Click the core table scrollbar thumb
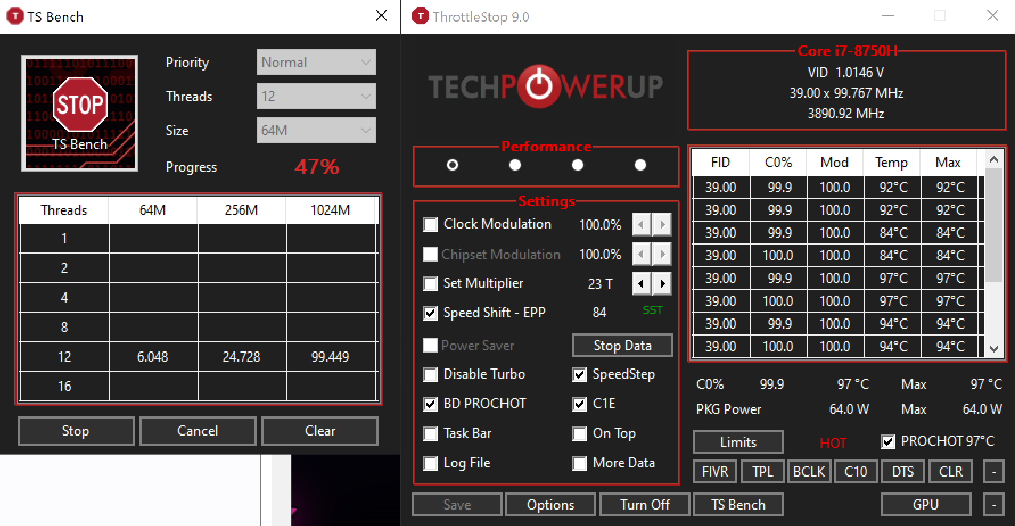 pyautogui.click(x=994, y=225)
